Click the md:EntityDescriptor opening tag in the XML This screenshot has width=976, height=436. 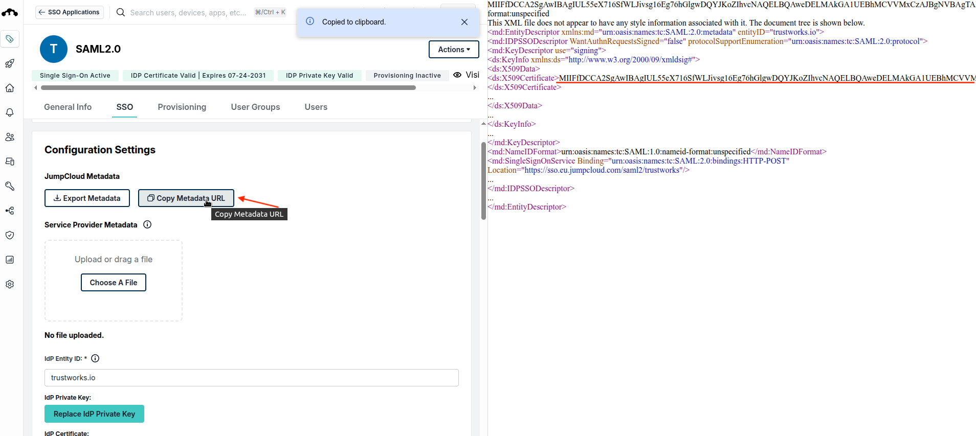(656, 32)
